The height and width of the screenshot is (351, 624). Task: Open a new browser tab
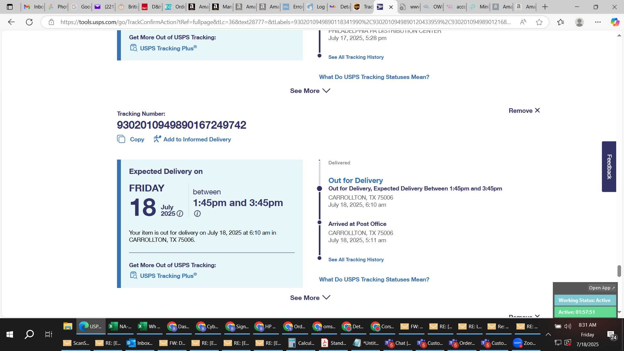(545, 7)
